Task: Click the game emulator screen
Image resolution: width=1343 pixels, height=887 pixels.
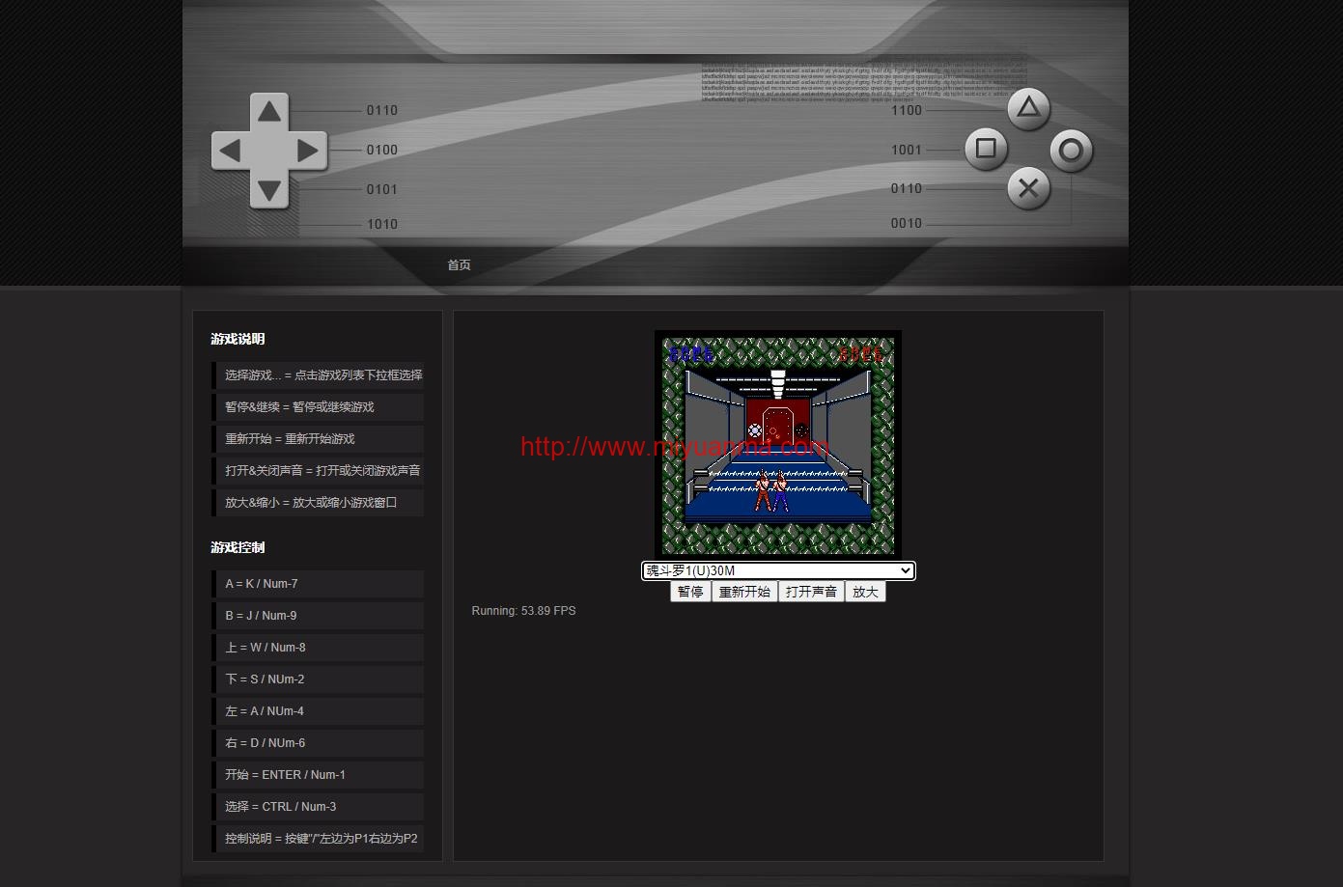Action: [778, 444]
